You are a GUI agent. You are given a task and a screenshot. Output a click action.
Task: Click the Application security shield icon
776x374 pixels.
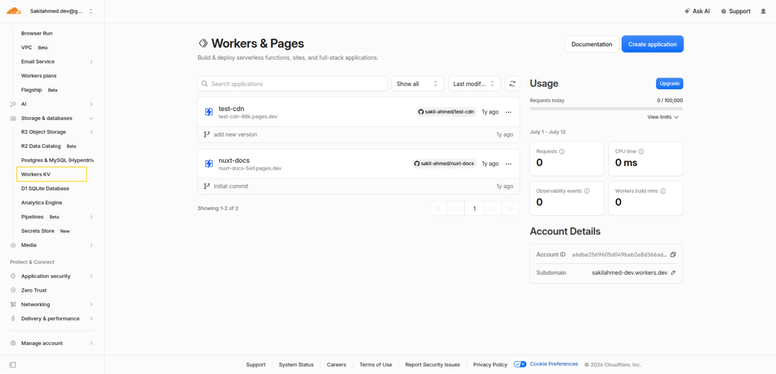(x=13, y=276)
